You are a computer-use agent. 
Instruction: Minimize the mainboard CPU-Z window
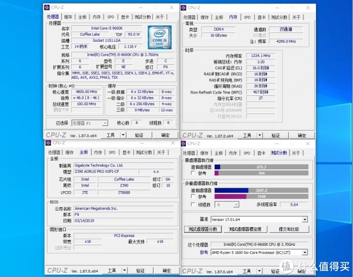[x=142, y=143]
